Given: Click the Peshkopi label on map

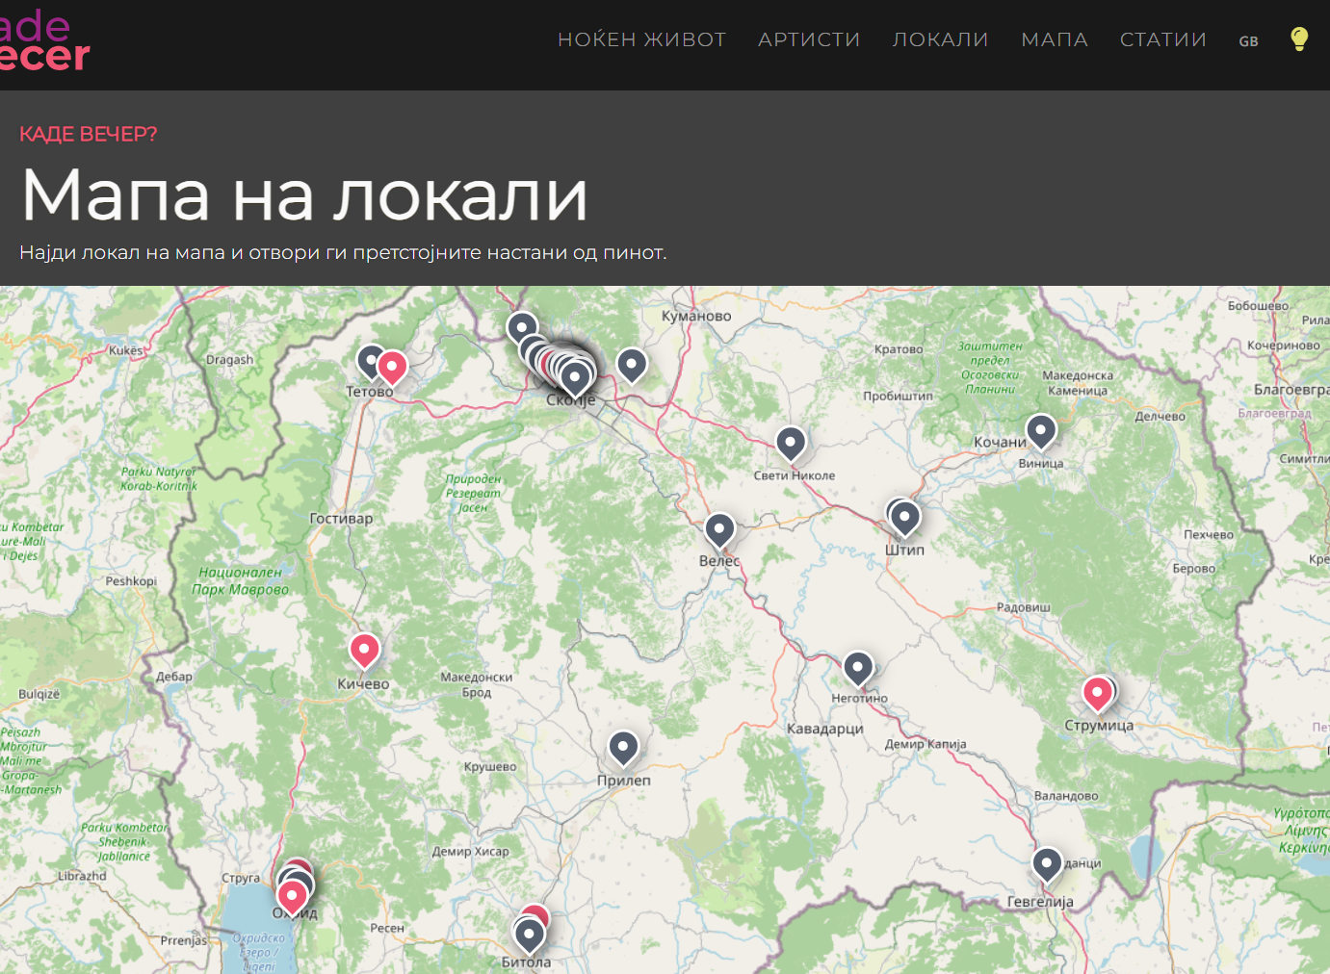Looking at the screenshot, I should pos(131,581).
